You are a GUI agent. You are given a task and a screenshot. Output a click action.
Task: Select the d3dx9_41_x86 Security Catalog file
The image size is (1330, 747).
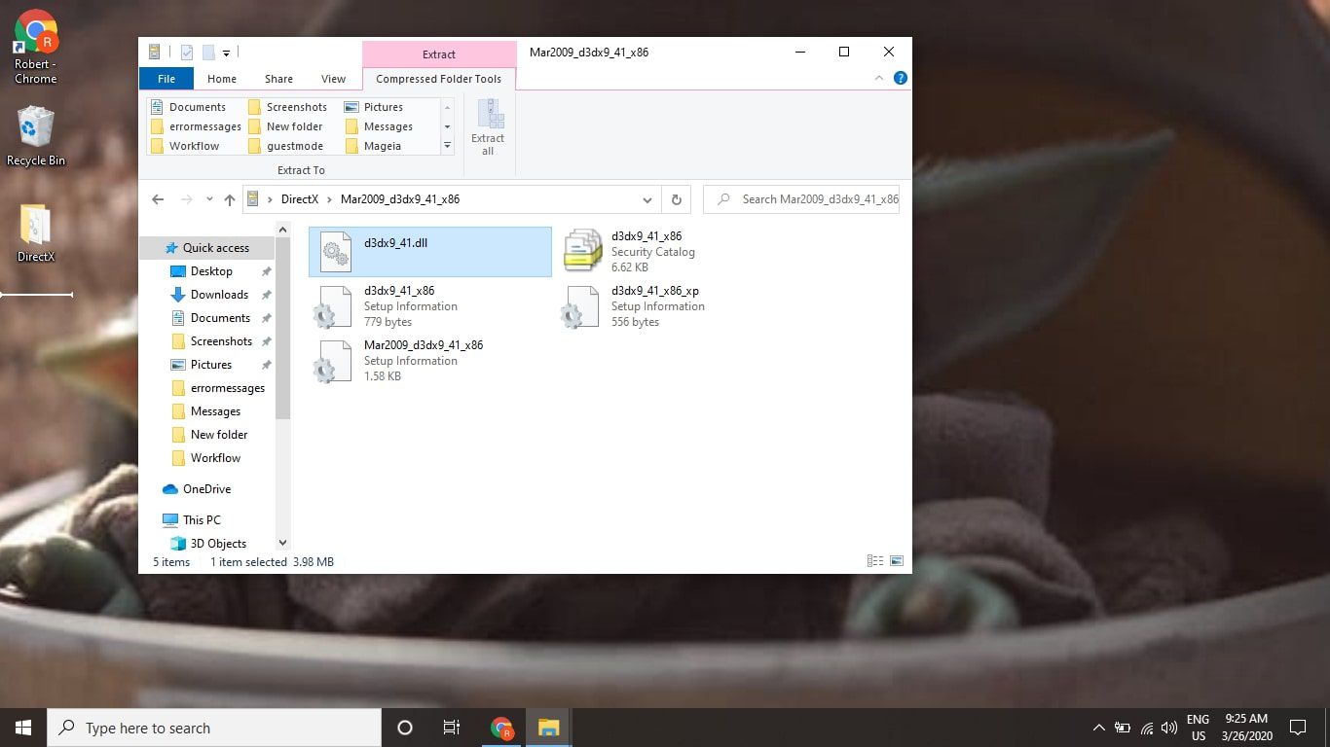click(x=646, y=251)
